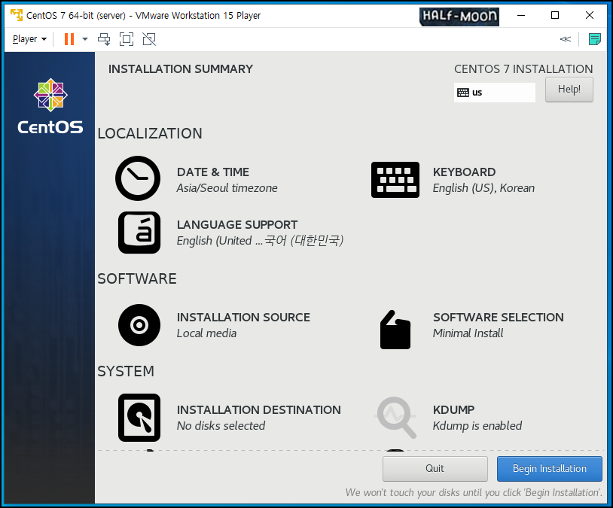Viewport: 613px width, 508px height.
Task: Click INSTALLATION DESTINATION heading
Action: (259, 410)
